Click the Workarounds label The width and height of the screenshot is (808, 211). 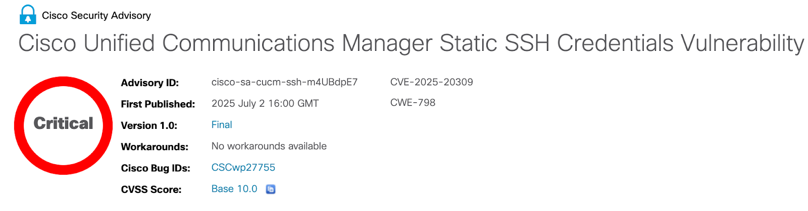155,147
